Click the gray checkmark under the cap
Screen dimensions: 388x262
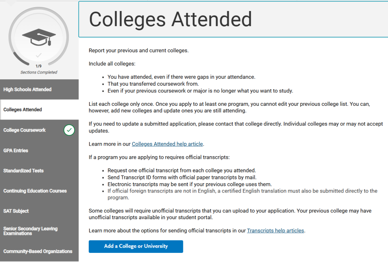coord(39,56)
